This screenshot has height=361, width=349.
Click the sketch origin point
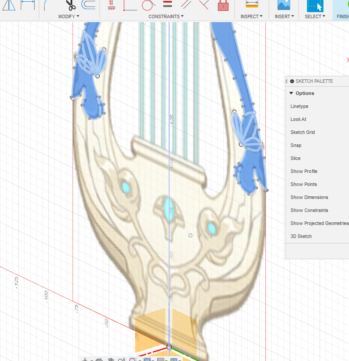(x=169, y=347)
